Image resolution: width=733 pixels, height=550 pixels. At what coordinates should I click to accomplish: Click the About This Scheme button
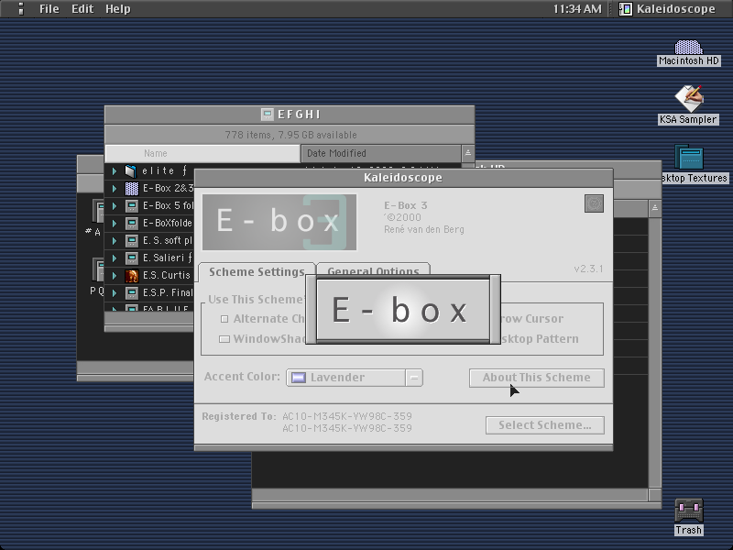pos(537,378)
